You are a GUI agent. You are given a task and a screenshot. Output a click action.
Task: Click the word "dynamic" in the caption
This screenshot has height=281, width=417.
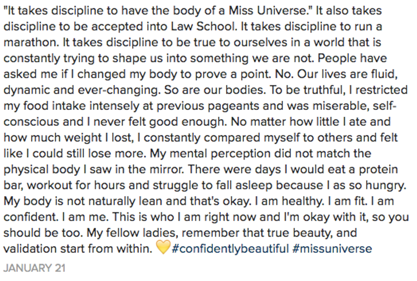30,90
